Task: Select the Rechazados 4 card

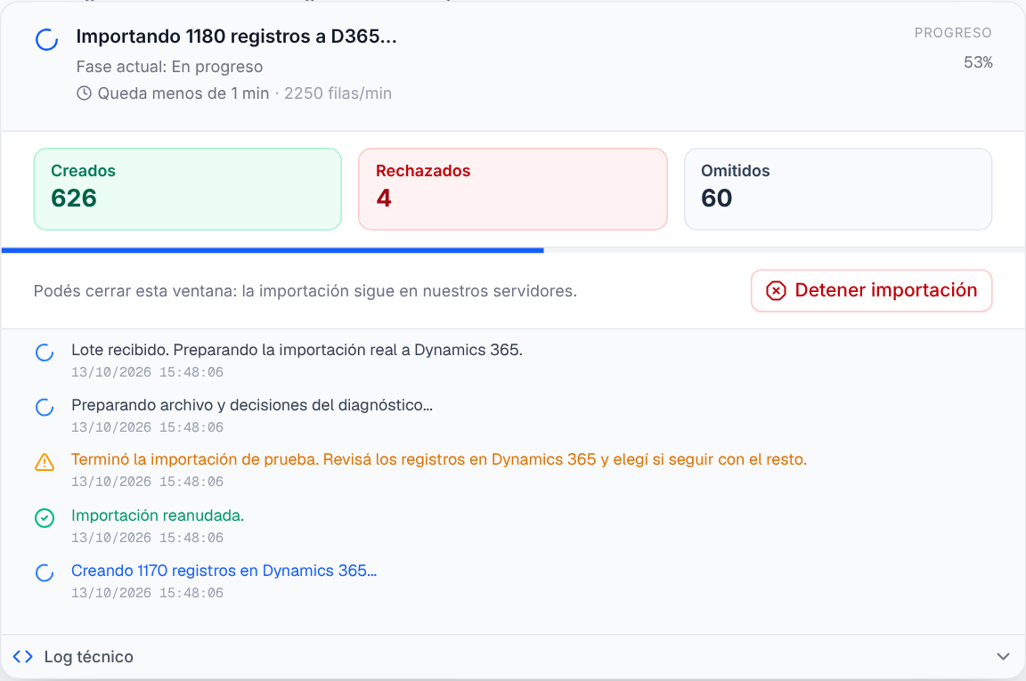Action: tap(513, 189)
